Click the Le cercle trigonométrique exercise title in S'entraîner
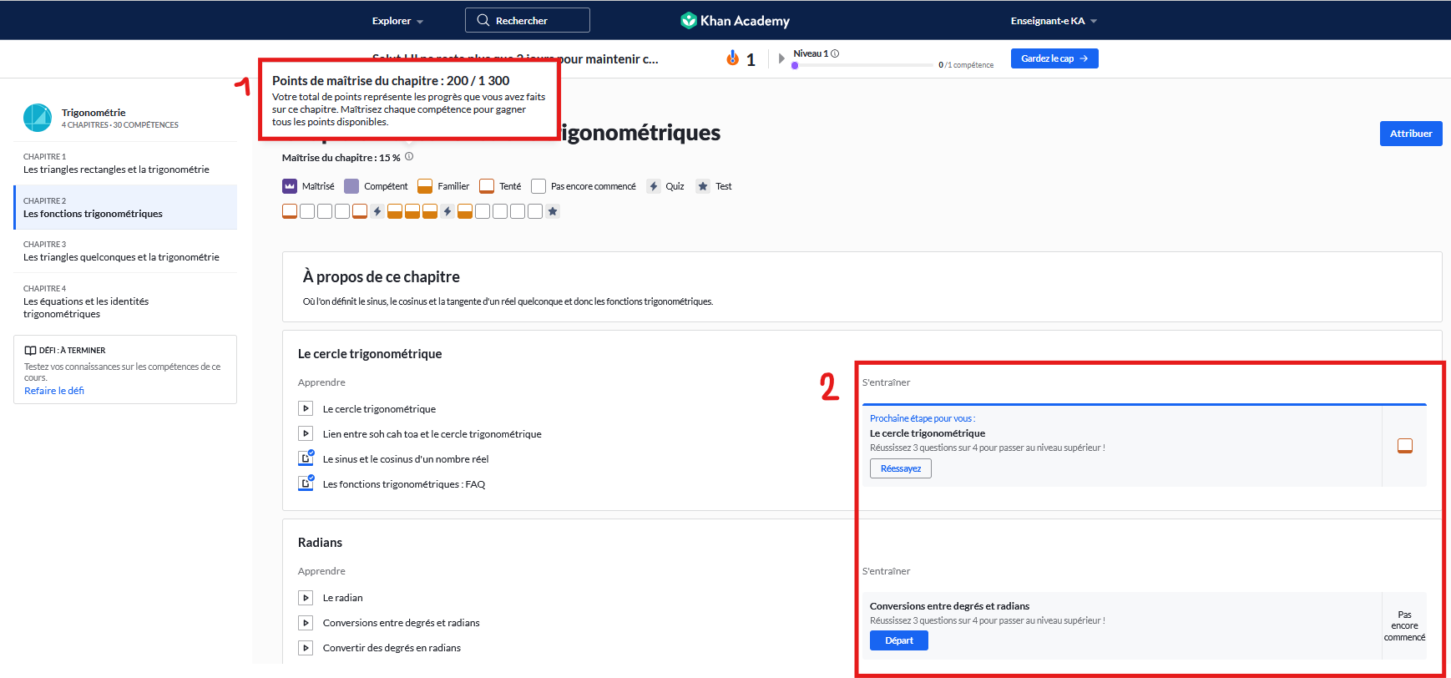Image resolution: width=1451 pixels, height=678 pixels. pyautogui.click(x=928, y=433)
